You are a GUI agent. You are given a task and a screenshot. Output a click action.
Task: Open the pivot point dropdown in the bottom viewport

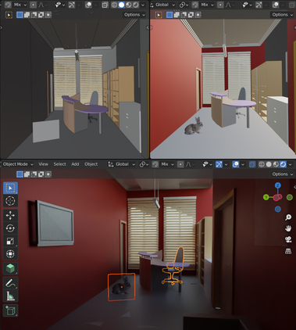click(144, 164)
